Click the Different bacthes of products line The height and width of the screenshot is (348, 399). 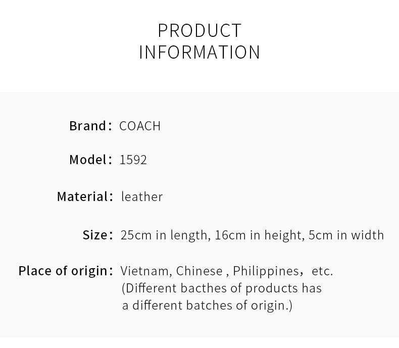point(222,288)
